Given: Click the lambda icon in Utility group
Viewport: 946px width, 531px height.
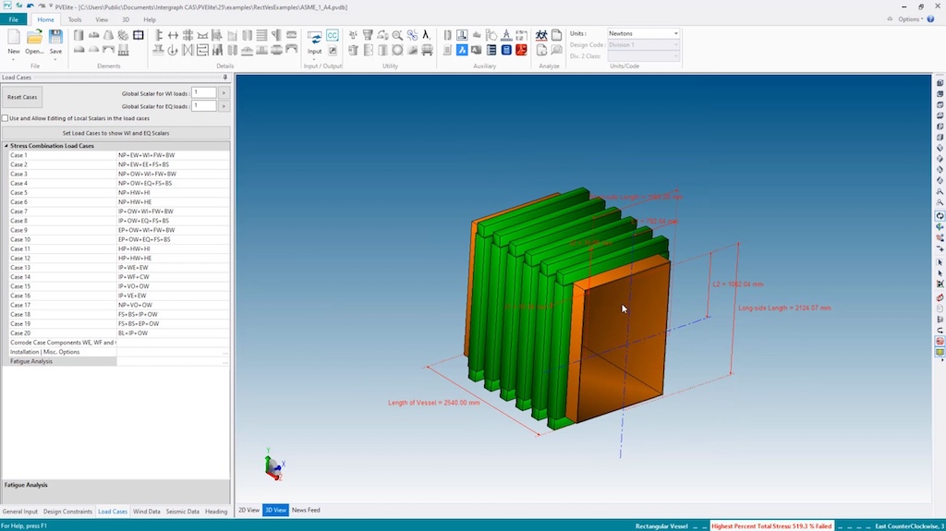Looking at the screenshot, I should [426, 35].
